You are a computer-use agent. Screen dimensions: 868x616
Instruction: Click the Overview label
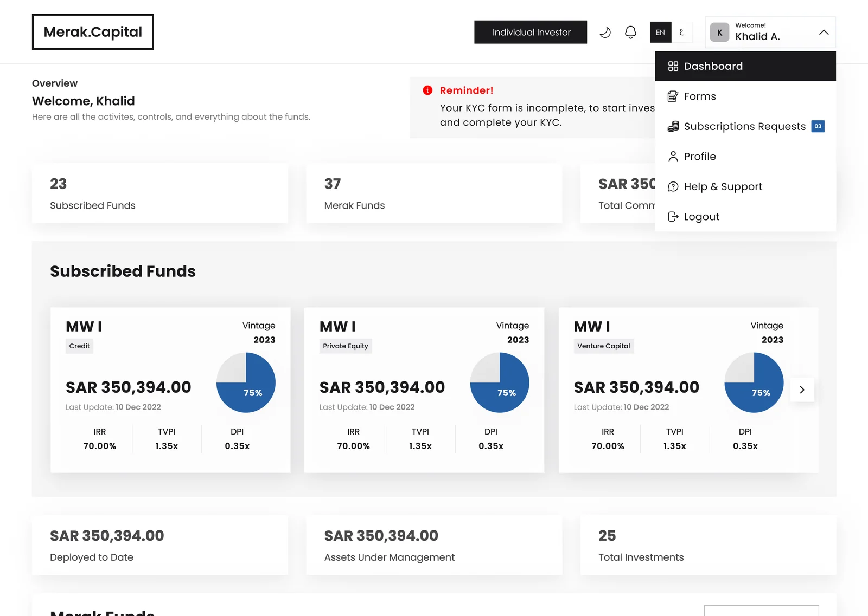point(55,83)
